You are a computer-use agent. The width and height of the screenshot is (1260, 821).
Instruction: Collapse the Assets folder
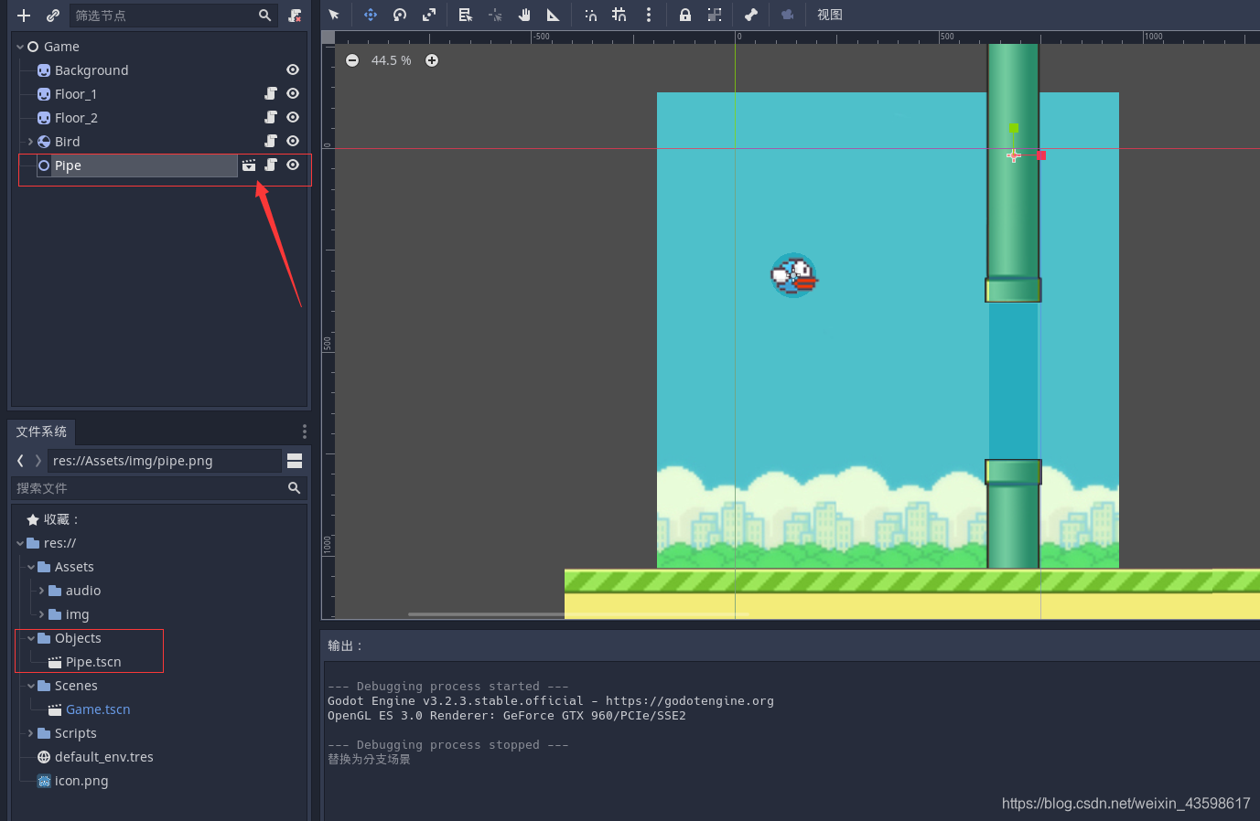coord(31,567)
